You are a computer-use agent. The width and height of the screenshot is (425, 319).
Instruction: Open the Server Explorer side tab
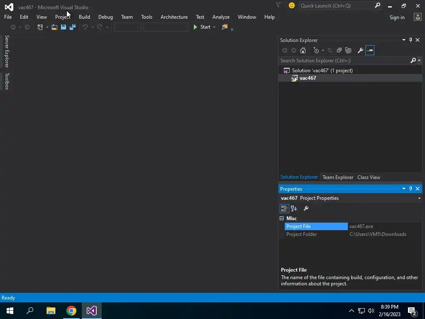click(x=7, y=52)
